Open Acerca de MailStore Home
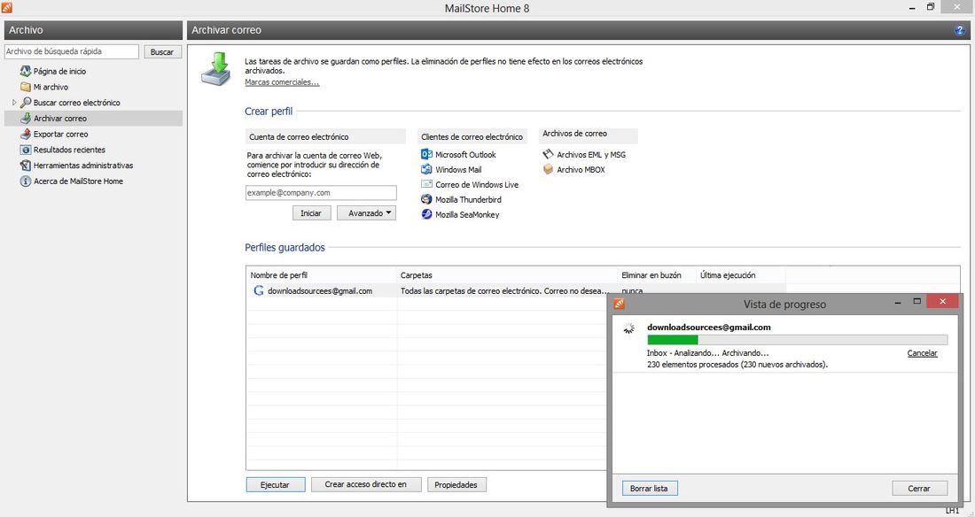The image size is (975, 517). coord(78,181)
